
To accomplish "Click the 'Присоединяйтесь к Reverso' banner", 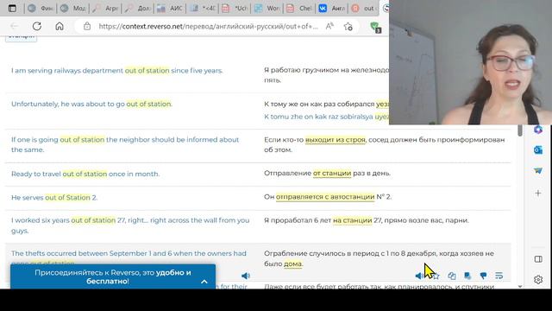I will (113, 276).
